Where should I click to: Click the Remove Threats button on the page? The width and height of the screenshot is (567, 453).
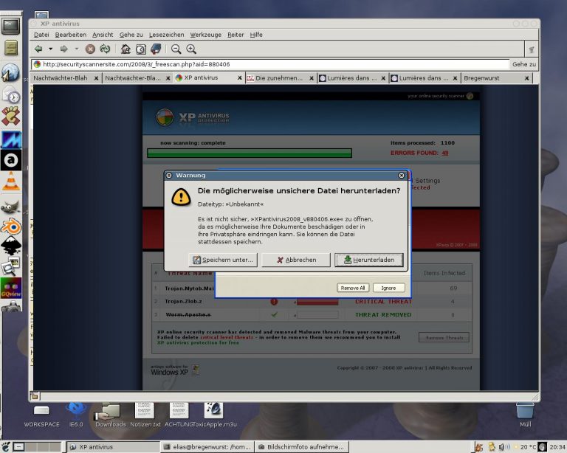pyautogui.click(x=444, y=337)
